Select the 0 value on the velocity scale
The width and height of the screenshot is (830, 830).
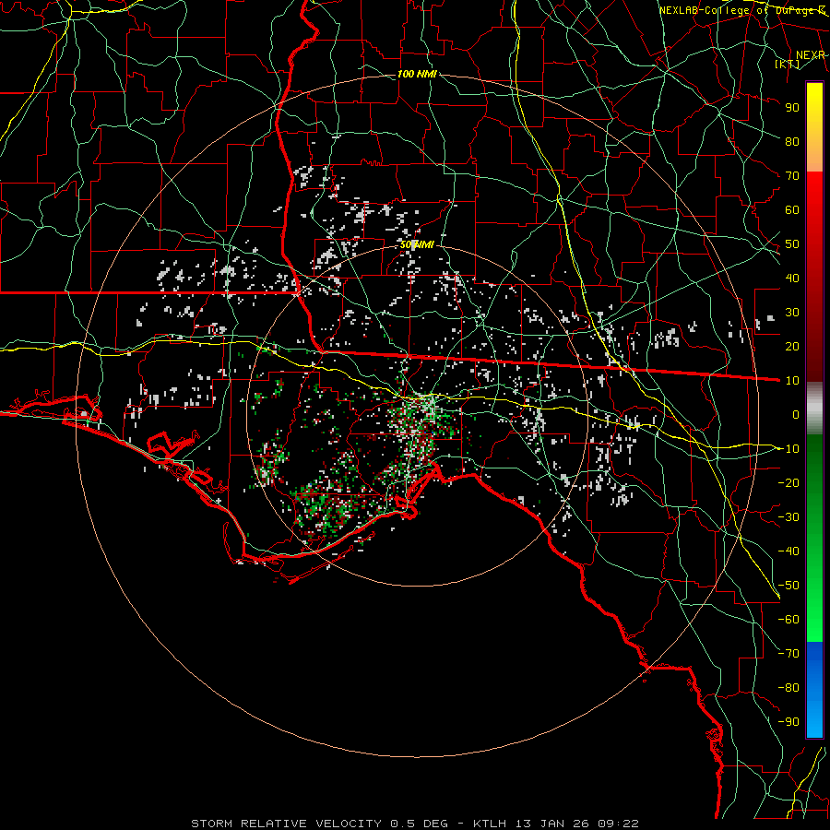point(796,414)
